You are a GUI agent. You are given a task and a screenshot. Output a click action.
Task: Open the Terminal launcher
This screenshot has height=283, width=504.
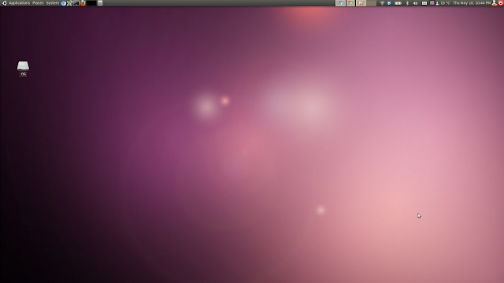point(76,3)
